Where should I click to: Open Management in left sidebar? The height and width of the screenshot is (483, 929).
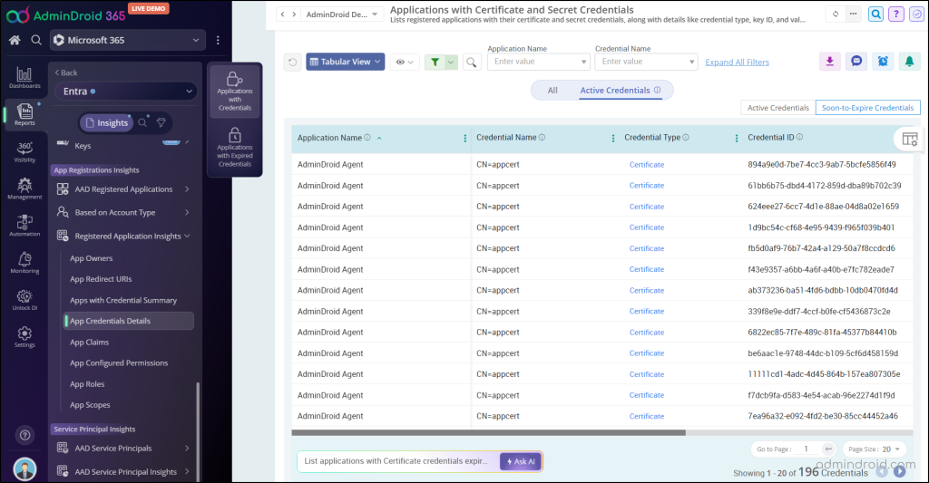(x=24, y=188)
